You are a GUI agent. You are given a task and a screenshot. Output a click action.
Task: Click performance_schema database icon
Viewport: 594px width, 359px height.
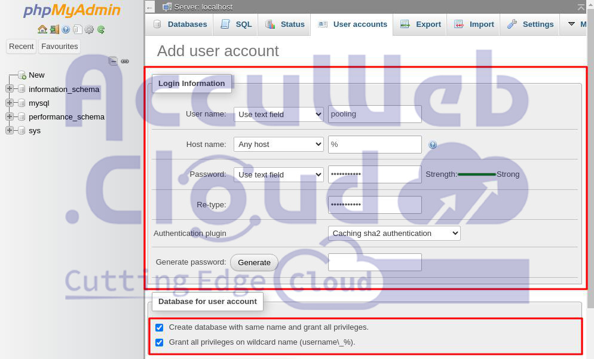click(22, 116)
